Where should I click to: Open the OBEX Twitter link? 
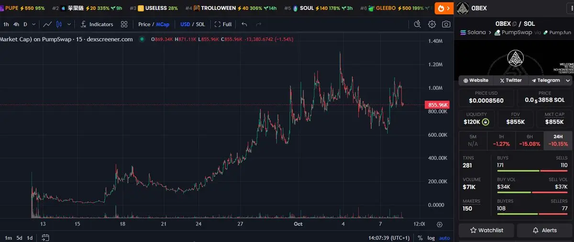(510, 80)
